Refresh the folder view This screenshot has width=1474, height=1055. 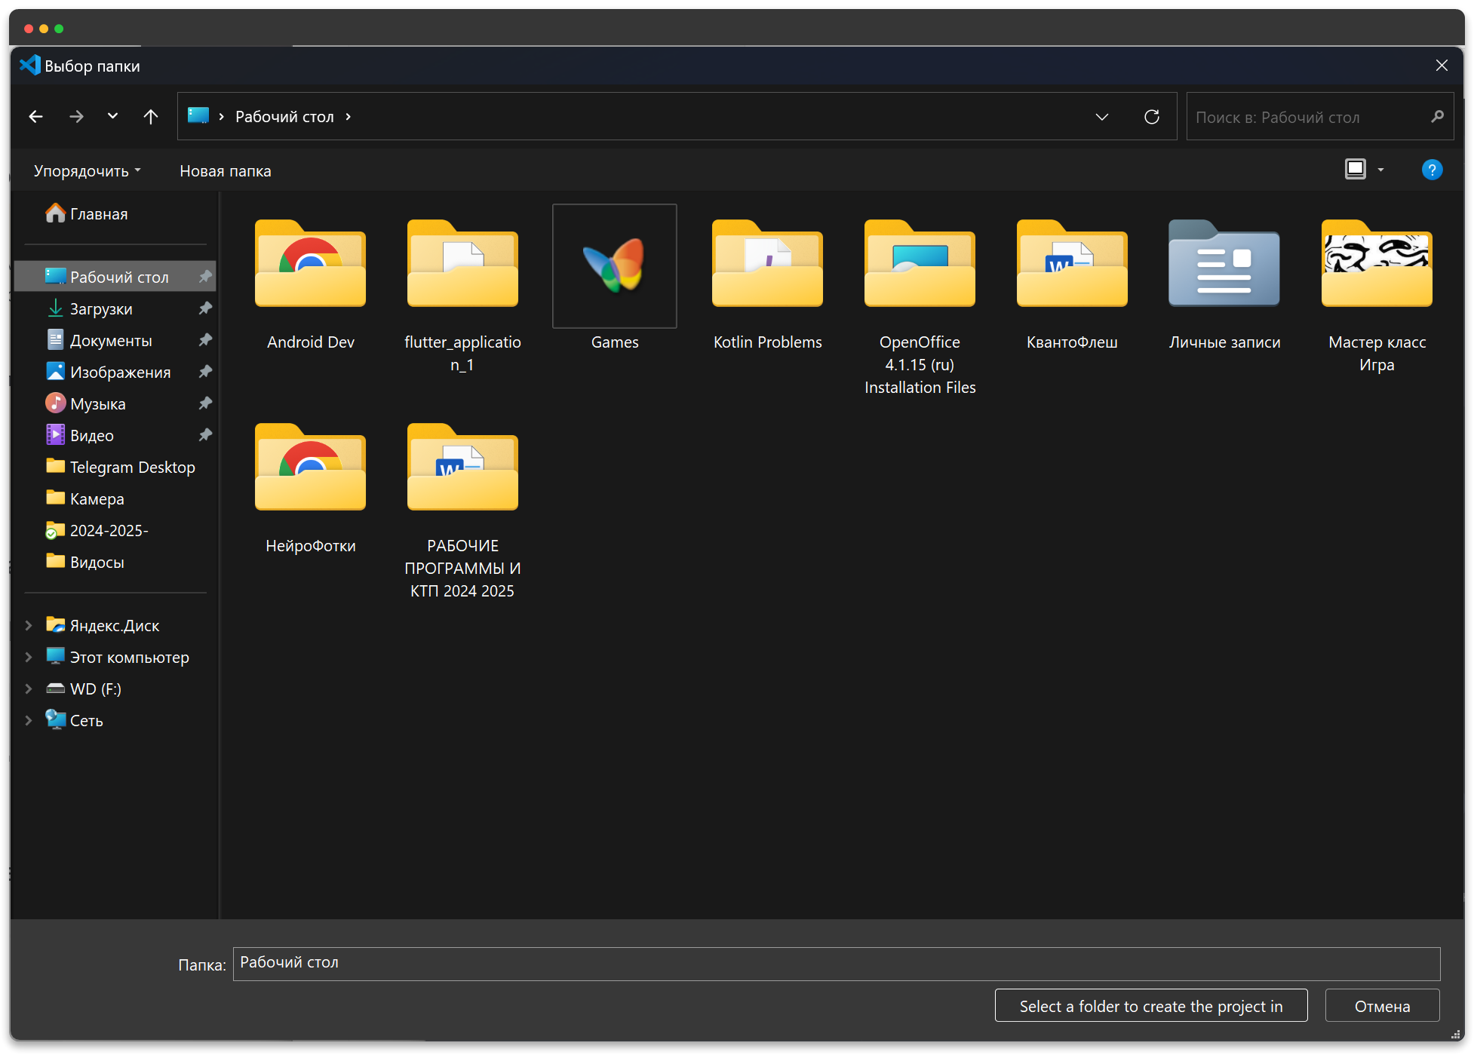[1151, 116]
